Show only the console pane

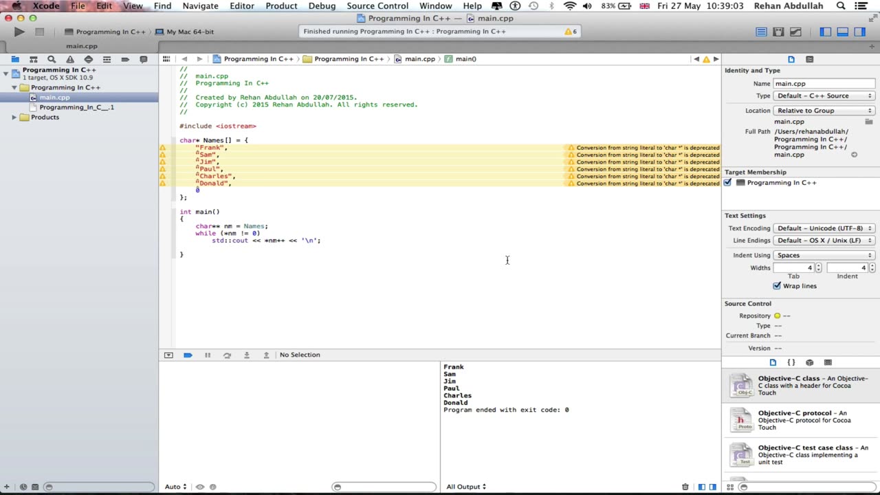[x=712, y=487]
